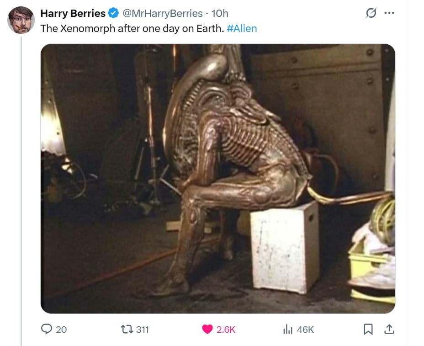Click the tweet text about Xenomorph

pos(132,28)
